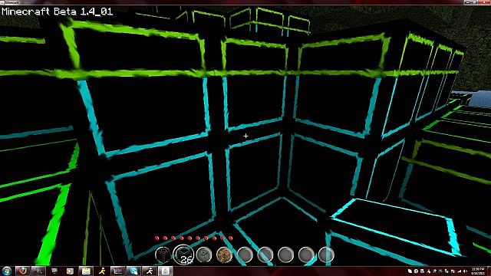
Task: Open the network signal icon in system tray
Action: click(x=460, y=271)
